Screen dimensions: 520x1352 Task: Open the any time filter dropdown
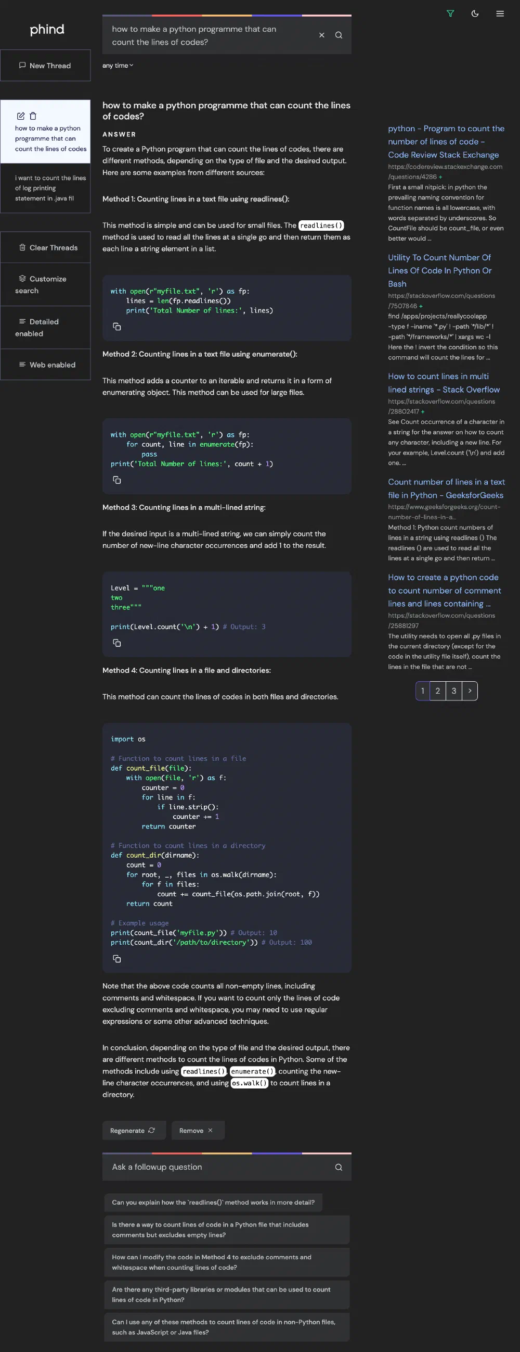[118, 66]
